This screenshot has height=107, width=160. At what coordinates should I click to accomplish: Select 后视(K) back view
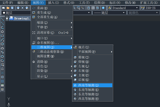pyautogui.click(x=92, y=80)
